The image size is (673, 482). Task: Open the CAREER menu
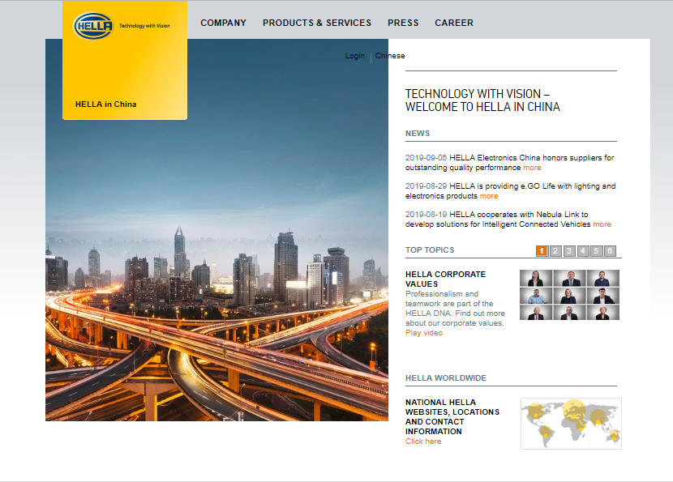pyautogui.click(x=454, y=23)
